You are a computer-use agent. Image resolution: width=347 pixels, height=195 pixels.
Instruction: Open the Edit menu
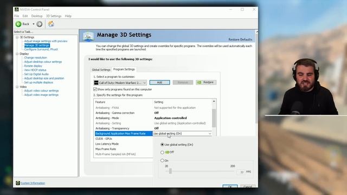(x=25, y=16)
